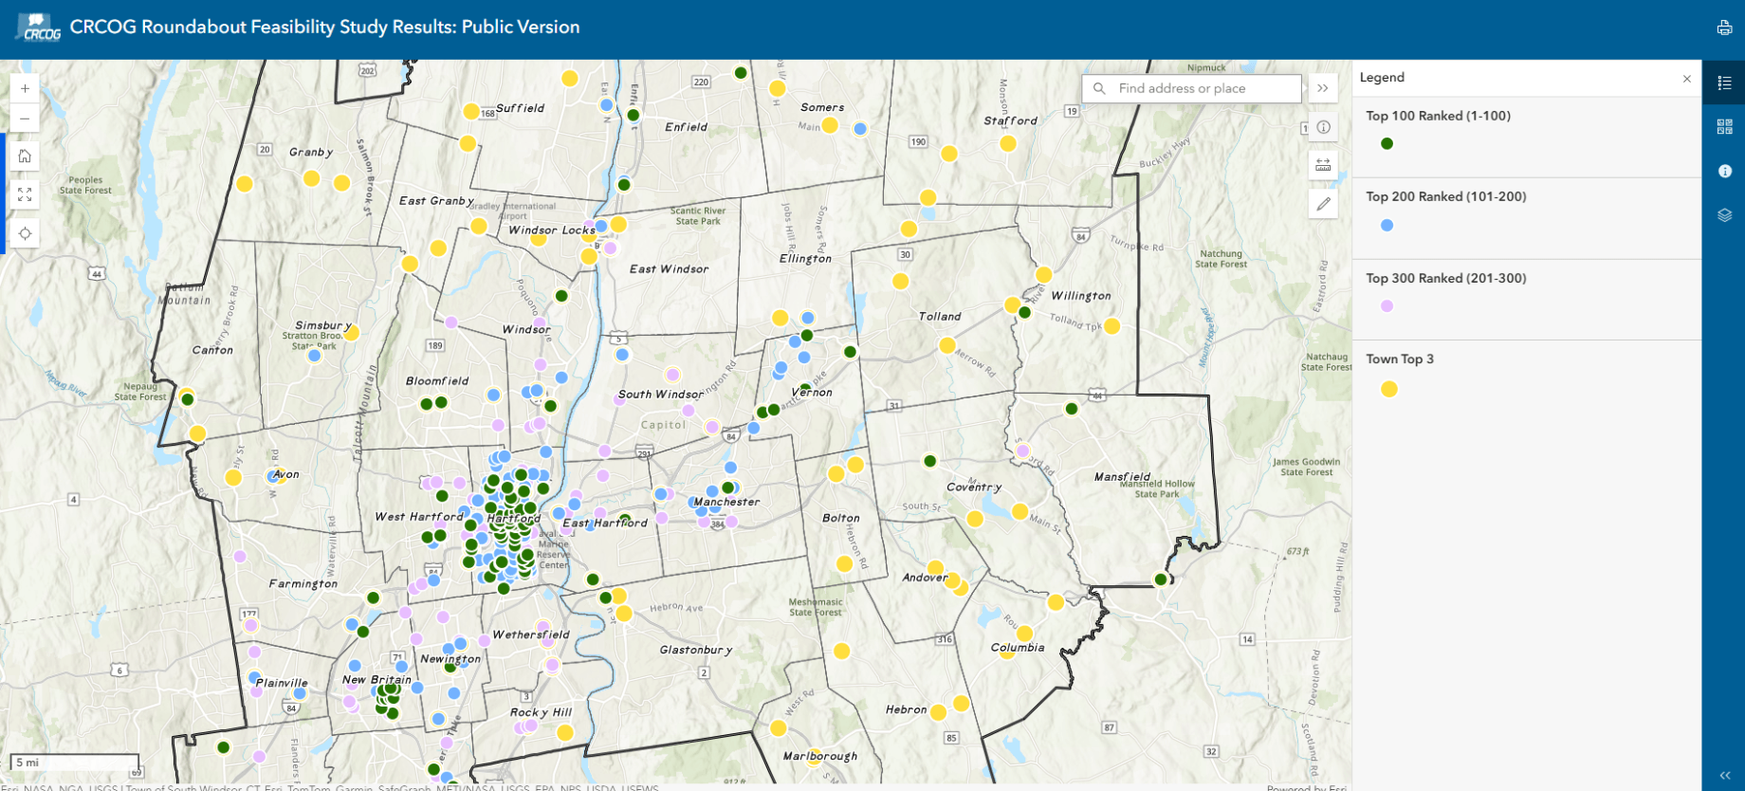Close the Legend panel
The width and height of the screenshot is (1745, 791).
[x=1686, y=79]
